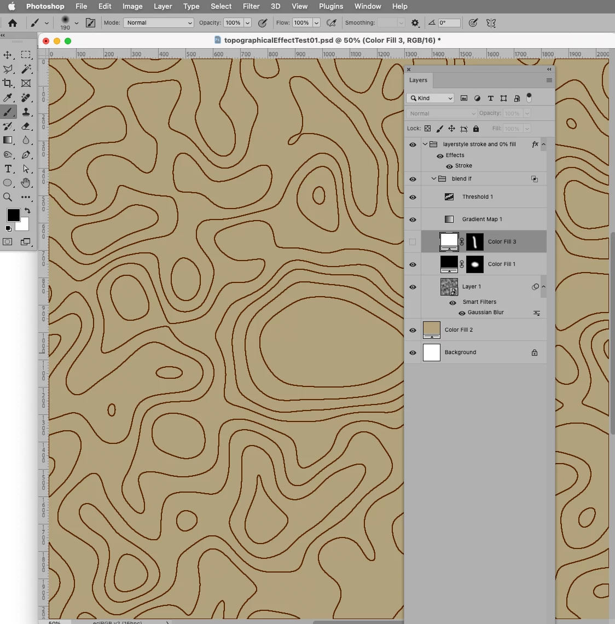Select the Path Selection tool

click(x=26, y=169)
